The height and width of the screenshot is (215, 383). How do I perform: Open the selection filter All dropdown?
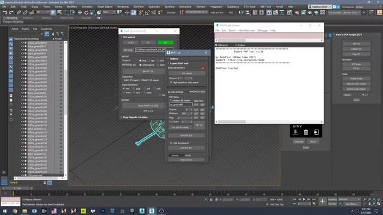coord(43,12)
